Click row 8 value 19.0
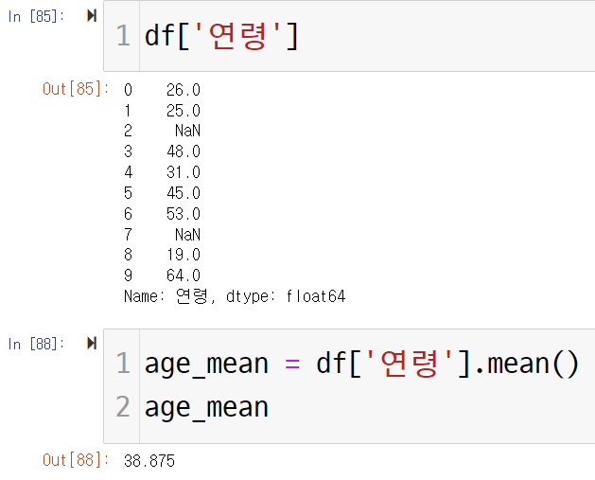Image resolution: width=595 pixels, height=480 pixels. [x=184, y=255]
